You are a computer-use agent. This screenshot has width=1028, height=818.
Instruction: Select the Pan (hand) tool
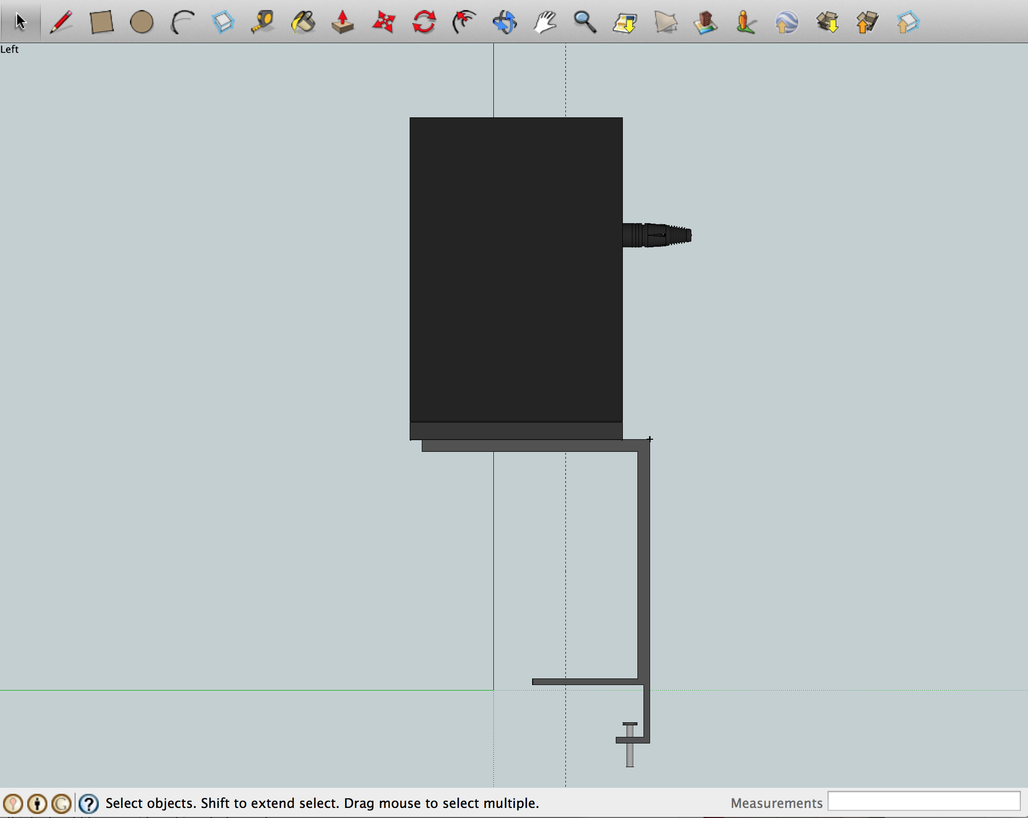click(545, 22)
